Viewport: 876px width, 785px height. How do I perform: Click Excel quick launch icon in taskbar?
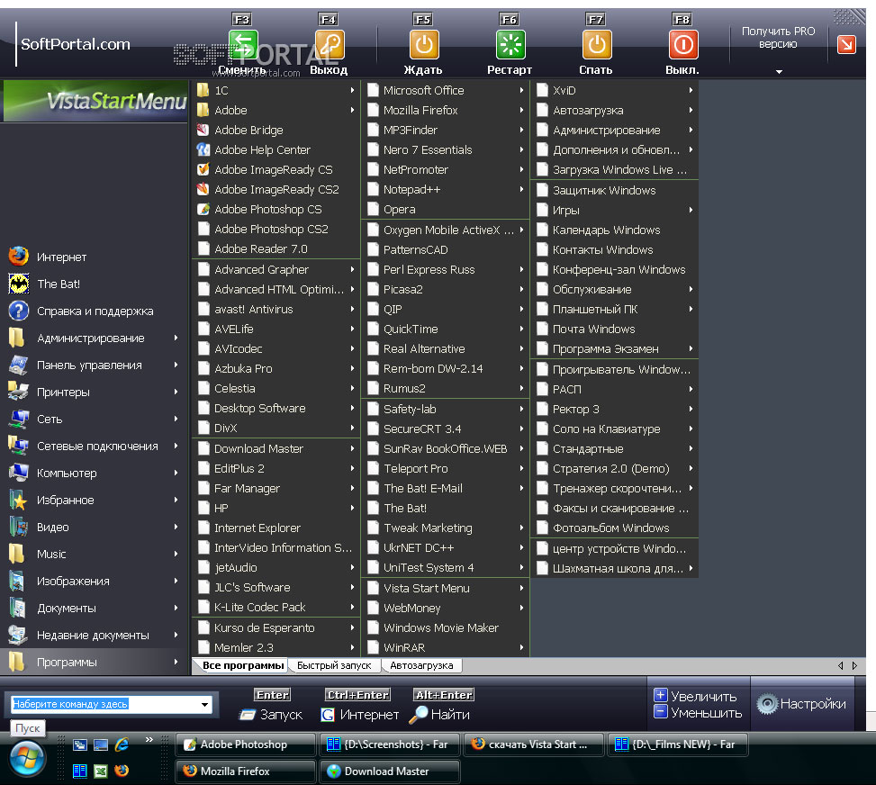(101, 771)
